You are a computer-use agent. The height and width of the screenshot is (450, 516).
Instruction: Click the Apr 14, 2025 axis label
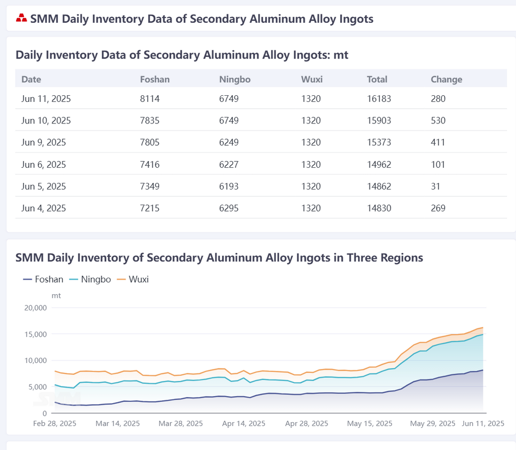[x=243, y=423]
